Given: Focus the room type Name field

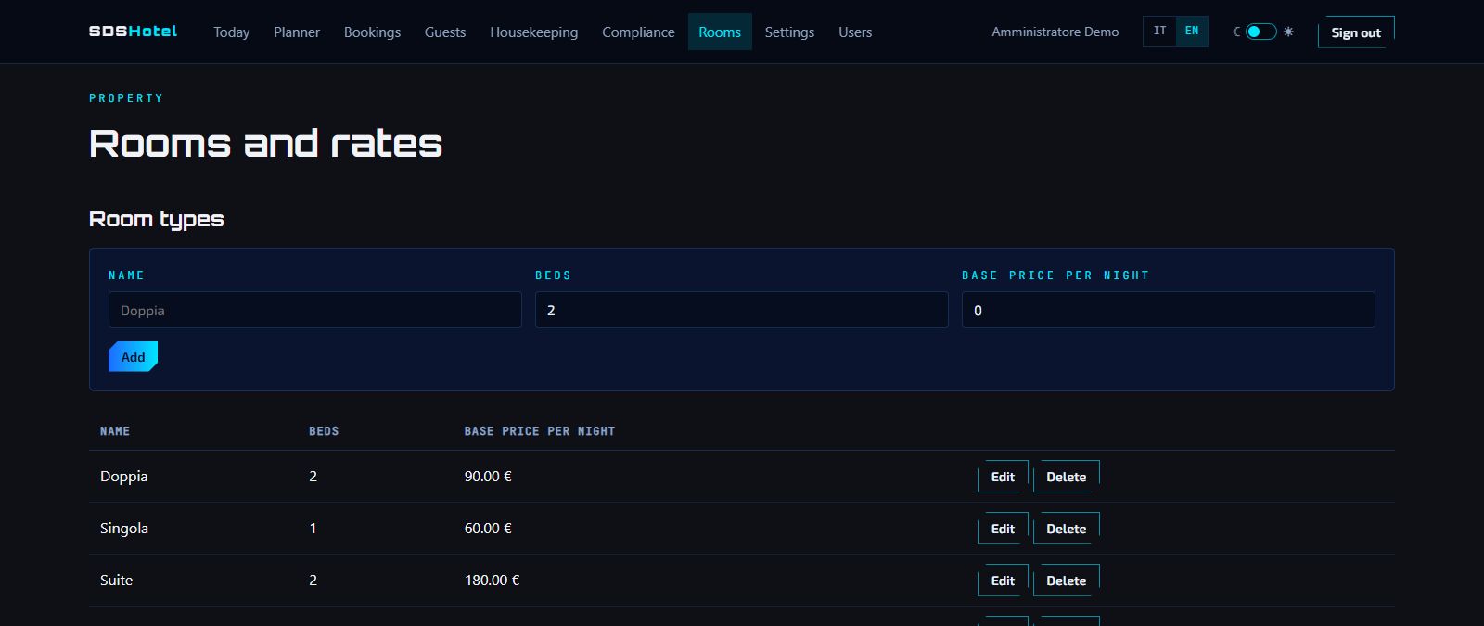Looking at the screenshot, I should 315,310.
